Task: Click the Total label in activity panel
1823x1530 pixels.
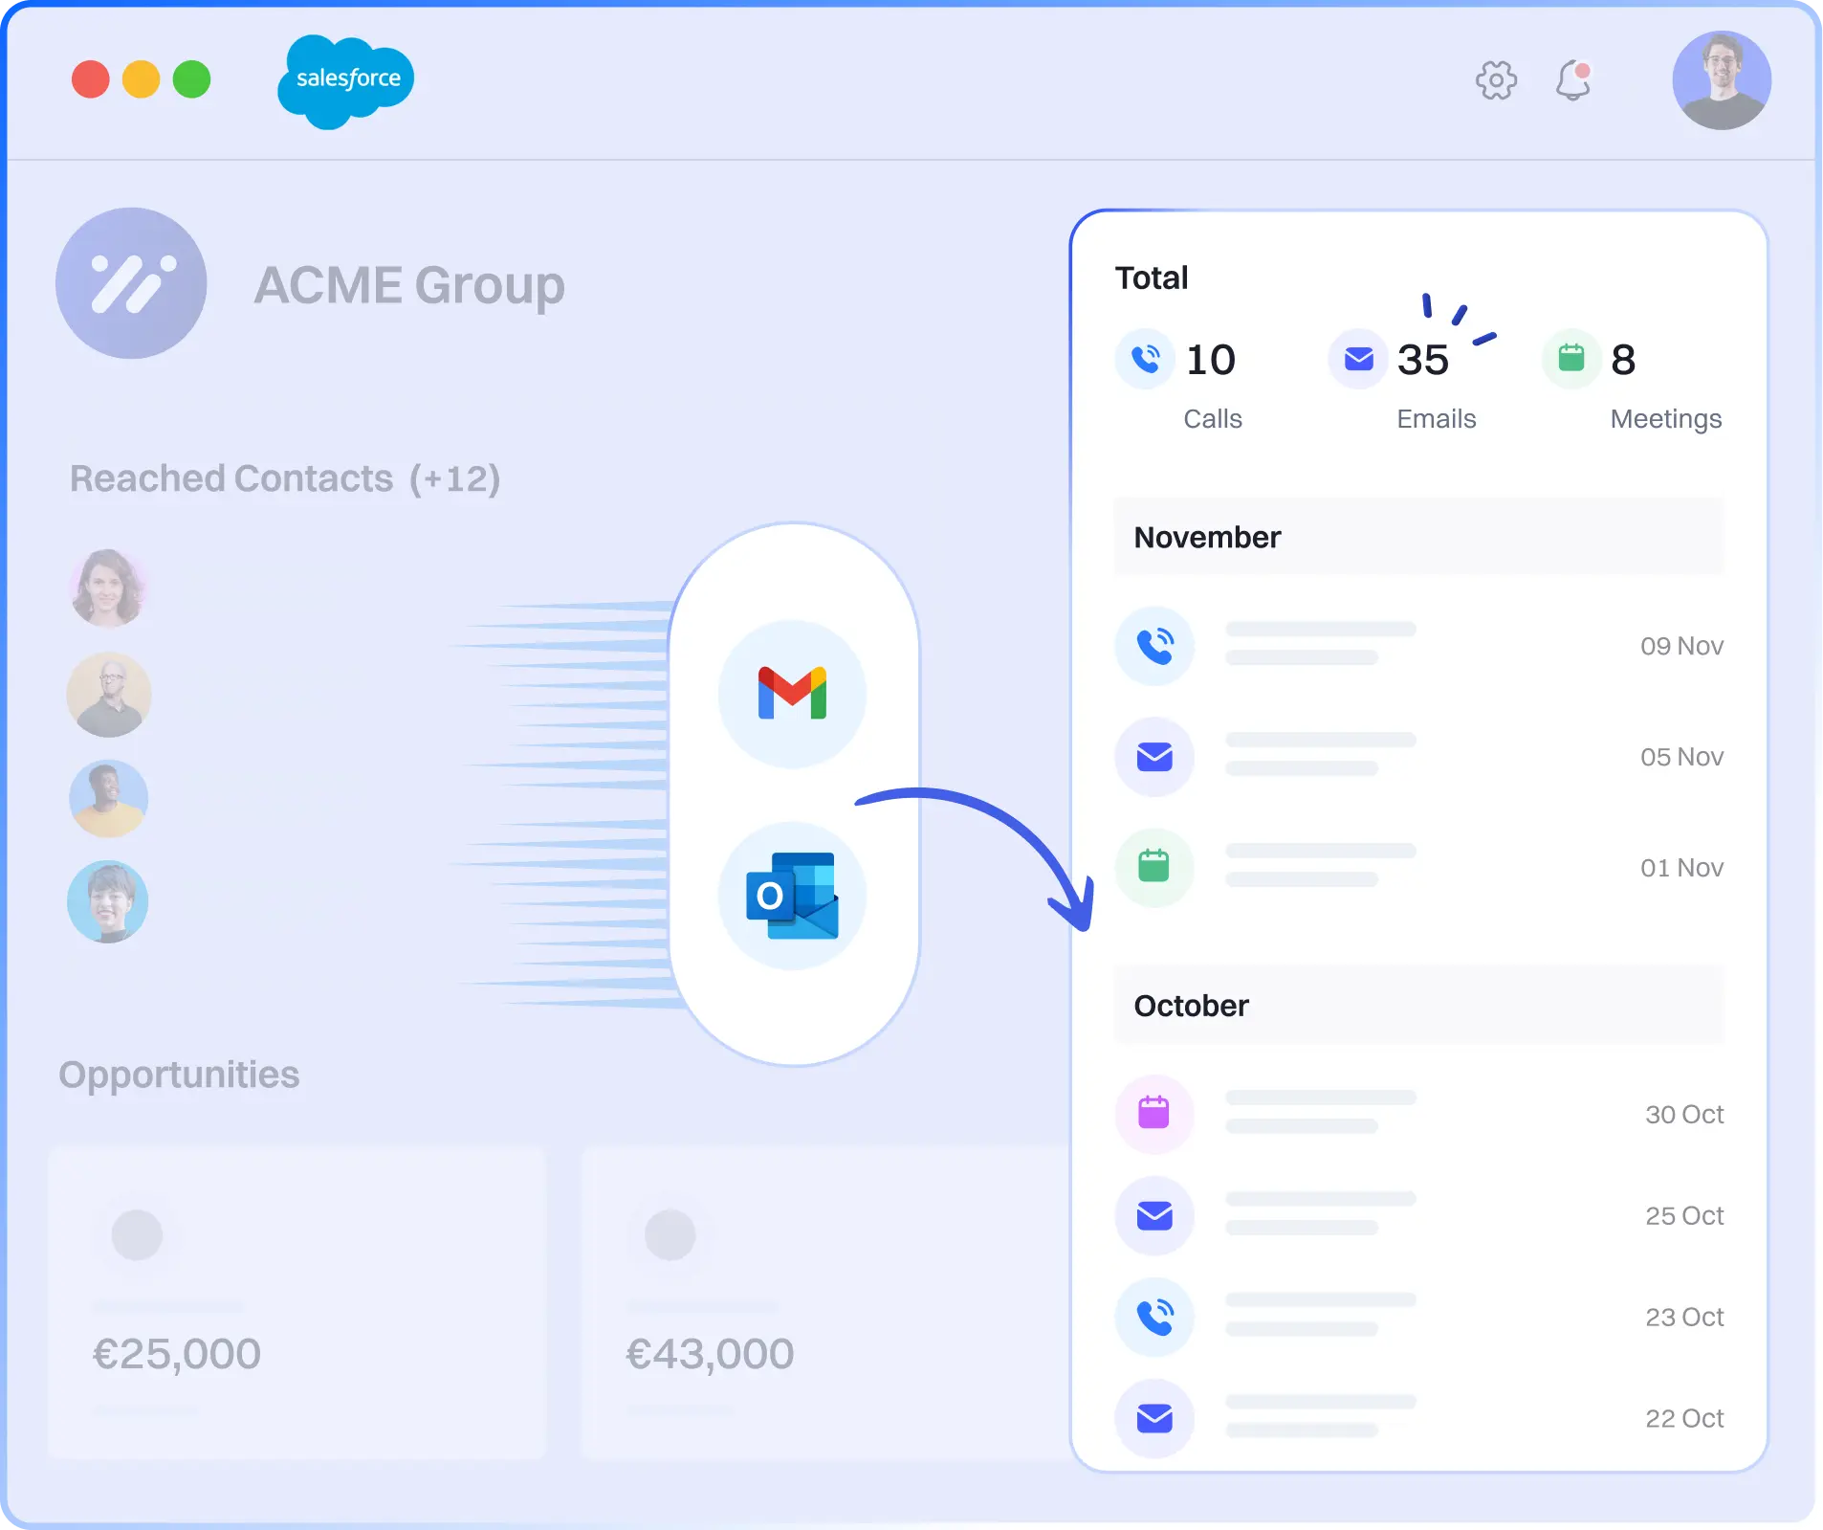Action: [1152, 277]
